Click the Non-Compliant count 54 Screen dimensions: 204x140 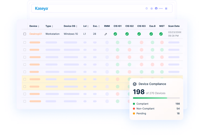coord(178,109)
